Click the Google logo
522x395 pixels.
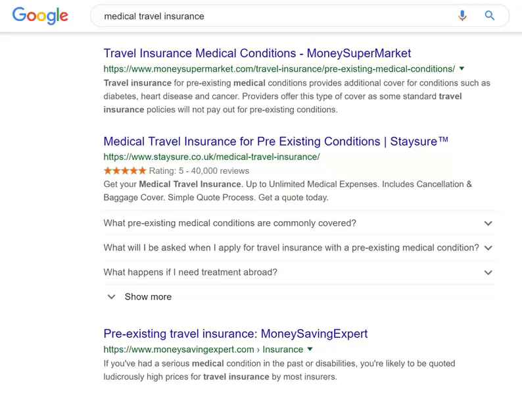pos(40,16)
